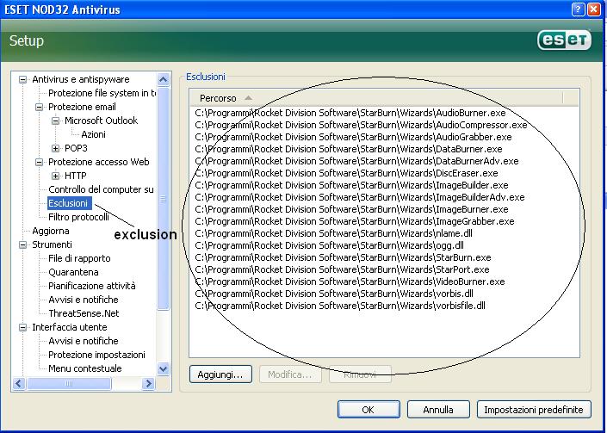
Task: Select the Aggiorna tree item
Action: click(51, 231)
